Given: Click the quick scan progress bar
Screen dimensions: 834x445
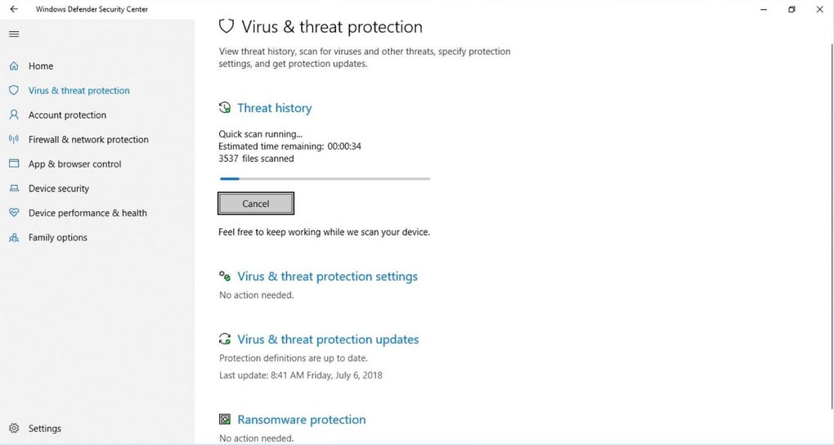Looking at the screenshot, I should pyautogui.click(x=324, y=178).
